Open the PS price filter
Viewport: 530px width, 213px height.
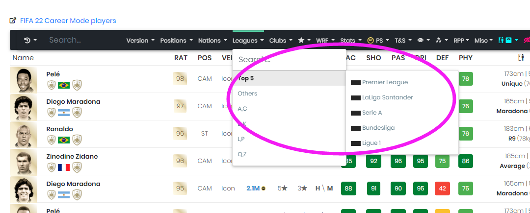(378, 41)
